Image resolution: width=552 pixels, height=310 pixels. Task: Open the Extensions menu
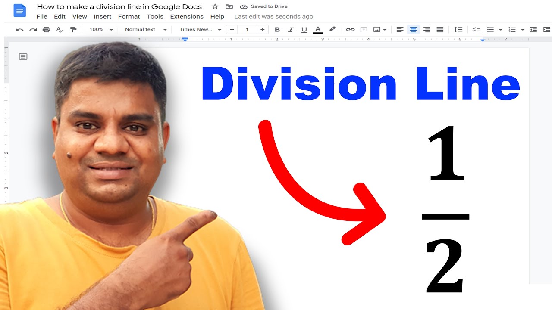click(187, 17)
